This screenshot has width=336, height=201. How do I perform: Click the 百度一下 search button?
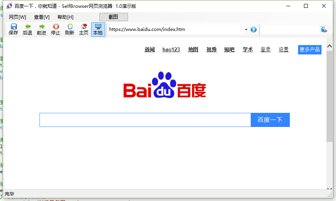[270, 120]
